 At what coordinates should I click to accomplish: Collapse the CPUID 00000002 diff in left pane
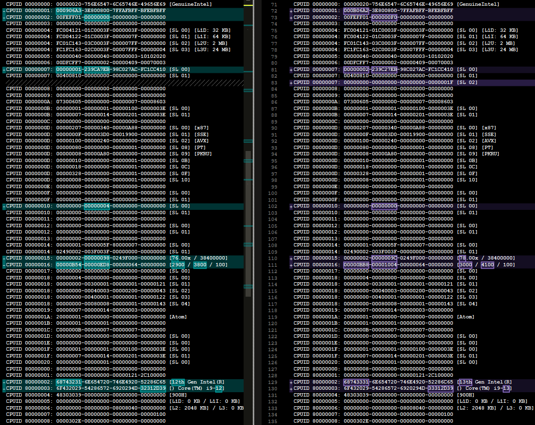point(3,17)
